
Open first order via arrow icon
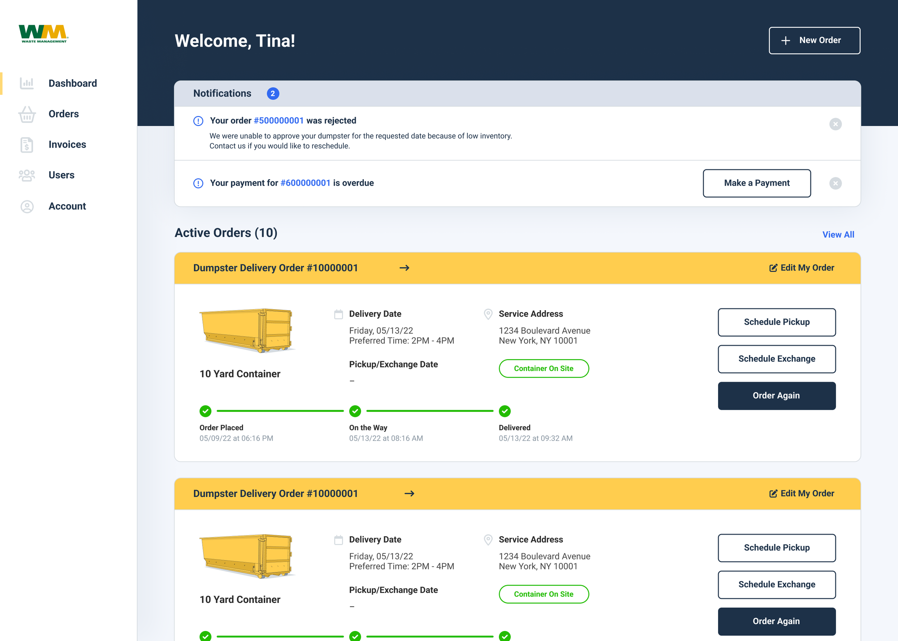click(404, 268)
